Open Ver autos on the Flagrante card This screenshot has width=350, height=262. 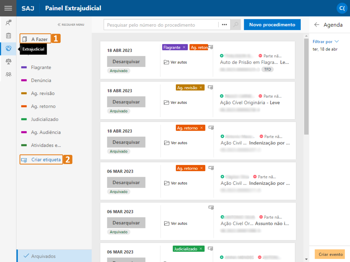[x=176, y=62]
